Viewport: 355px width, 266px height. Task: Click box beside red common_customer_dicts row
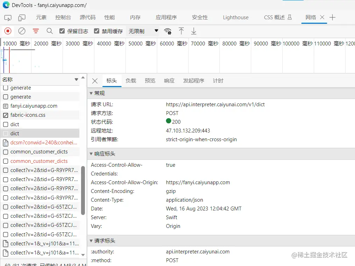coord(6,161)
